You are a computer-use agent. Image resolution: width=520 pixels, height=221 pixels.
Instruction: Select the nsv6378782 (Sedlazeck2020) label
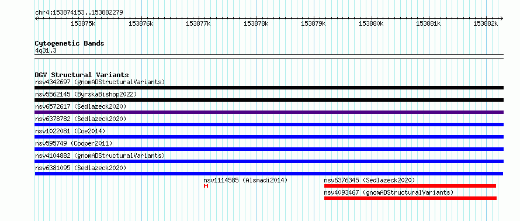[x=81, y=119]
